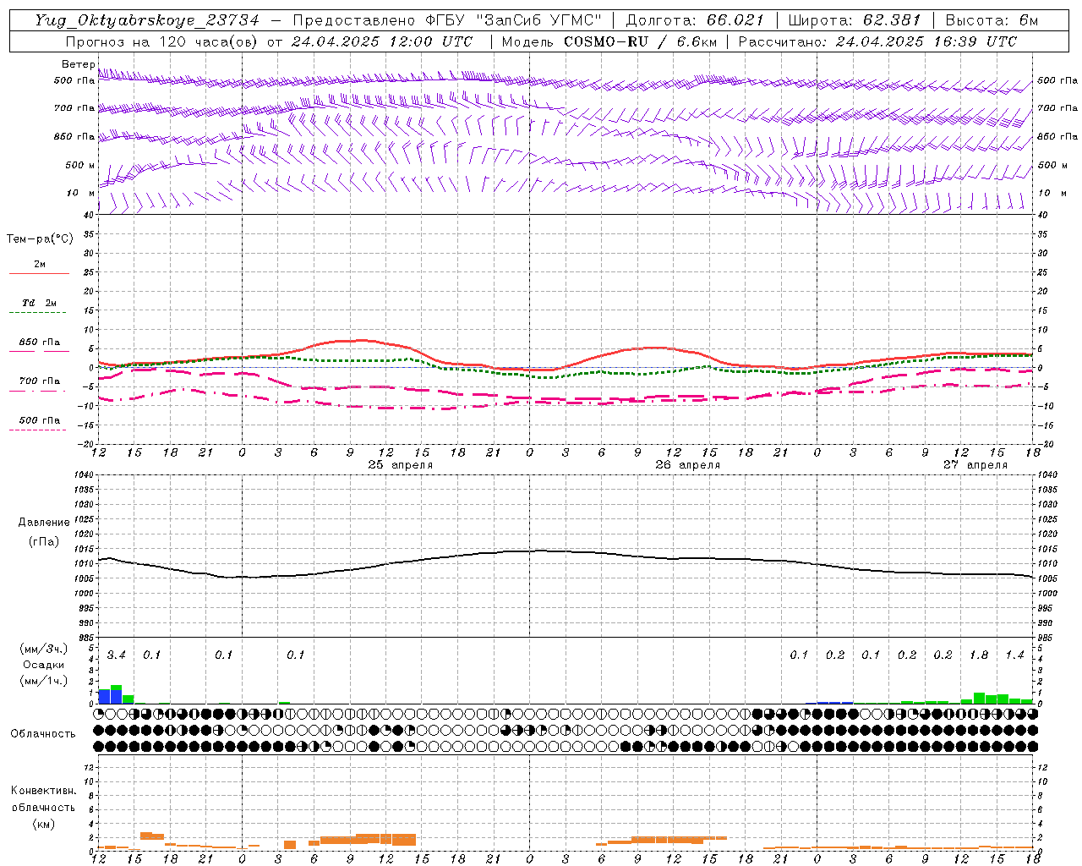The width and height of the screenshot is (1082, 866).
Task: Click the Облачность cloud cover label
Action: pyautogui.click(x=43, y=734)
